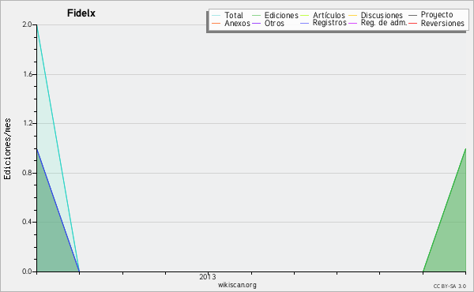
Task: Click the chart title Fidelx
Action: click(x=81, y=13)
